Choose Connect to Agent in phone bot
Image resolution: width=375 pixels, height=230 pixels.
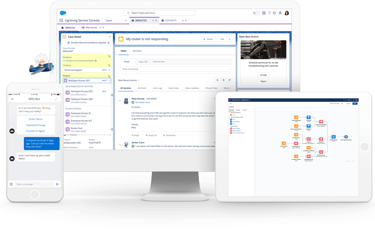(x=35, y=131)
